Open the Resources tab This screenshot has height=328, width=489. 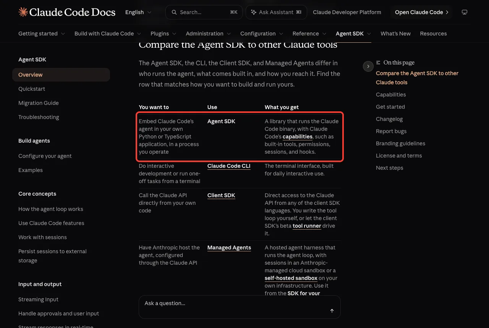click(x=433, y=34)
